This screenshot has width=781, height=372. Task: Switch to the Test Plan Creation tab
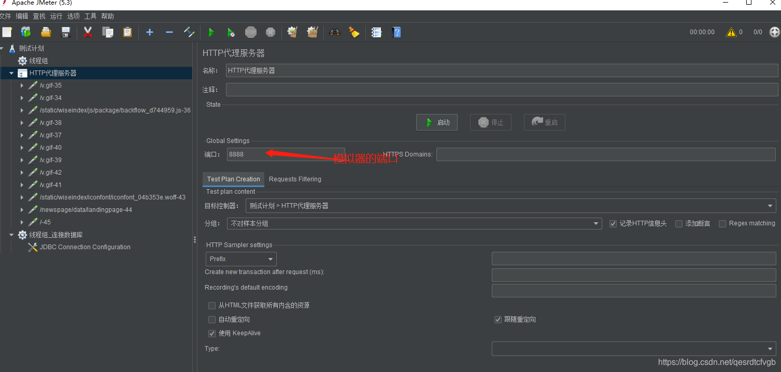[234, 179]
